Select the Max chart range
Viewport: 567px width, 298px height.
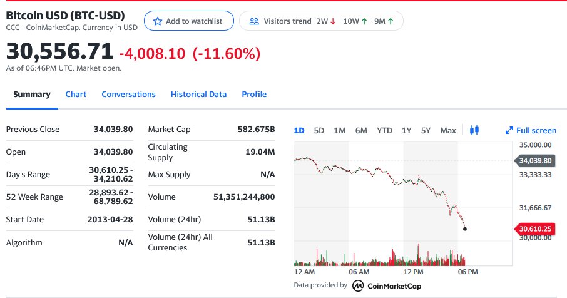[x=448, y=131]
